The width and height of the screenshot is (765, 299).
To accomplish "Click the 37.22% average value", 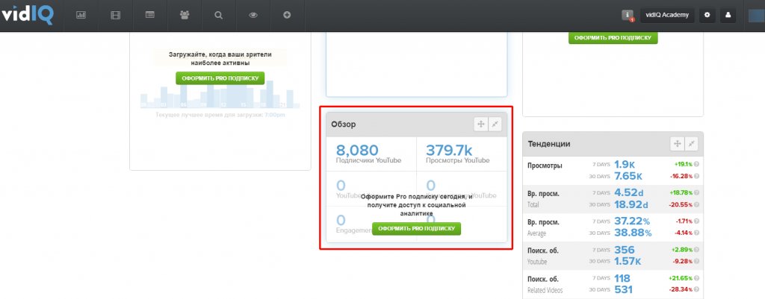I will click(632, 221).
